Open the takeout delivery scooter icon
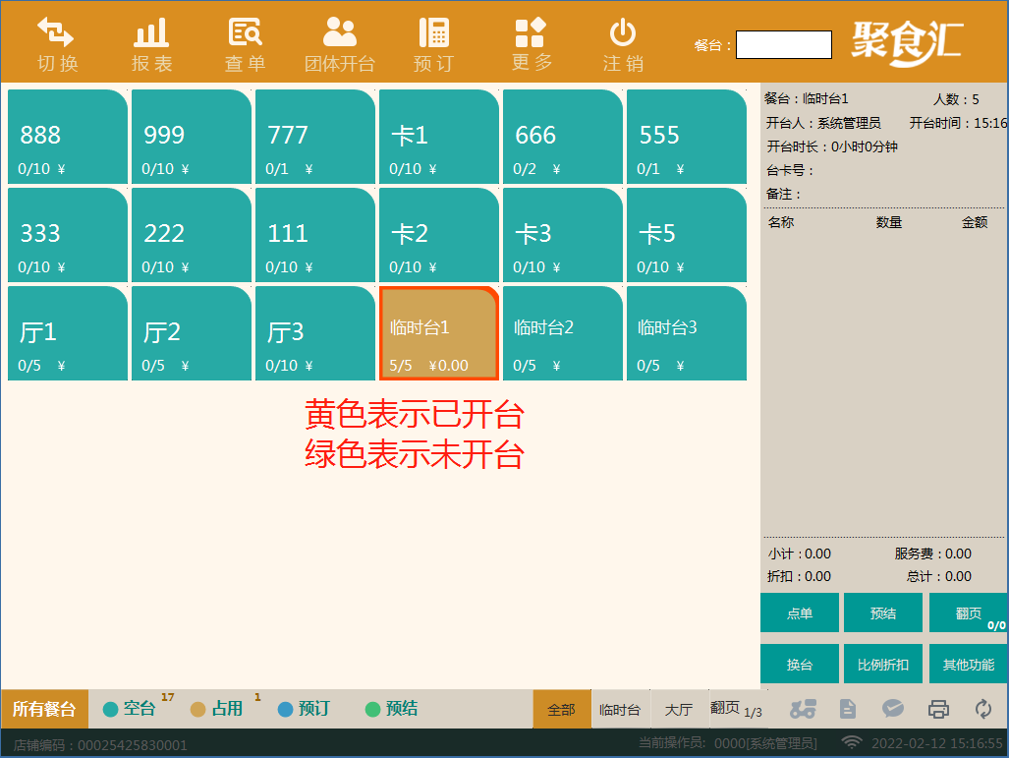Image resolution: width=1009 pixels, height=758 pixels. pos(804,708)
